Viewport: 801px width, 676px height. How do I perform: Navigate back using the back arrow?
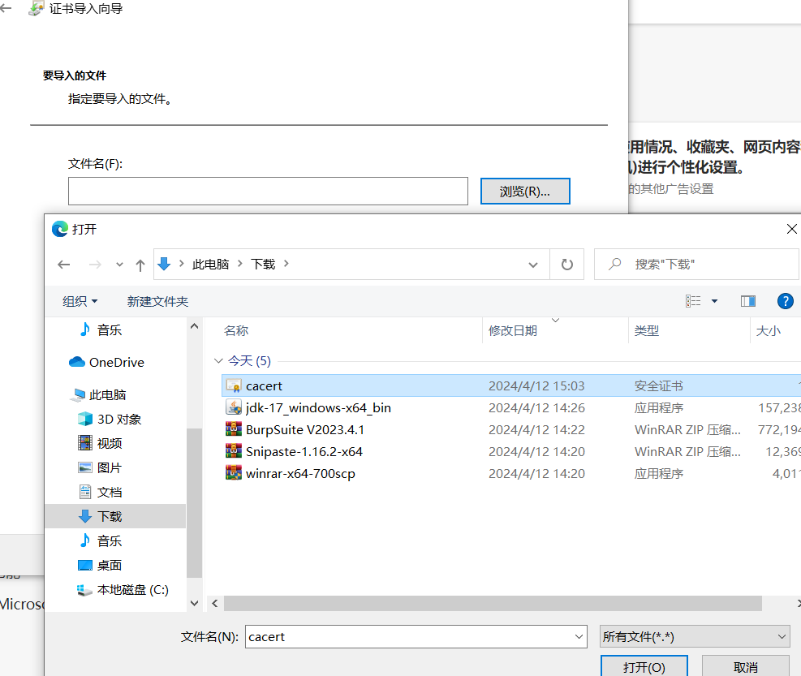point(63,264)
